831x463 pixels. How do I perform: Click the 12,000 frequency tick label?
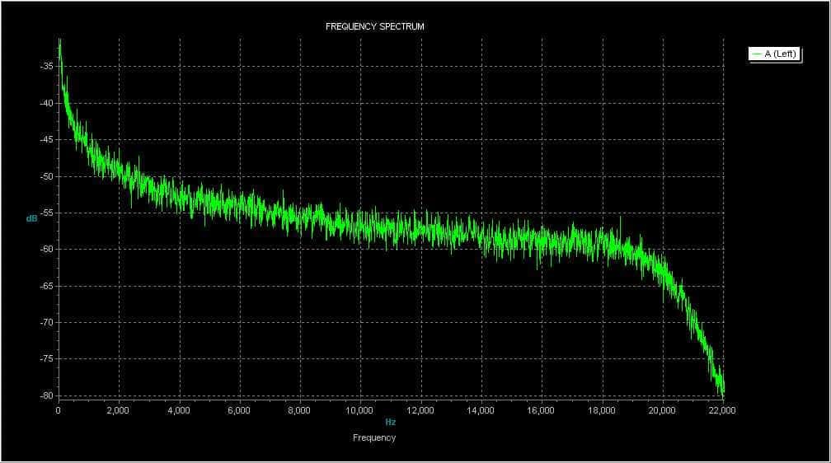coord(420,410)
